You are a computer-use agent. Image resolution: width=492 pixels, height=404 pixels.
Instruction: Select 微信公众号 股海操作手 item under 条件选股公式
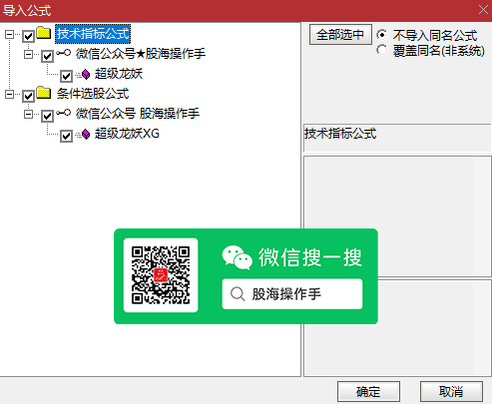[x=138, y=114]
